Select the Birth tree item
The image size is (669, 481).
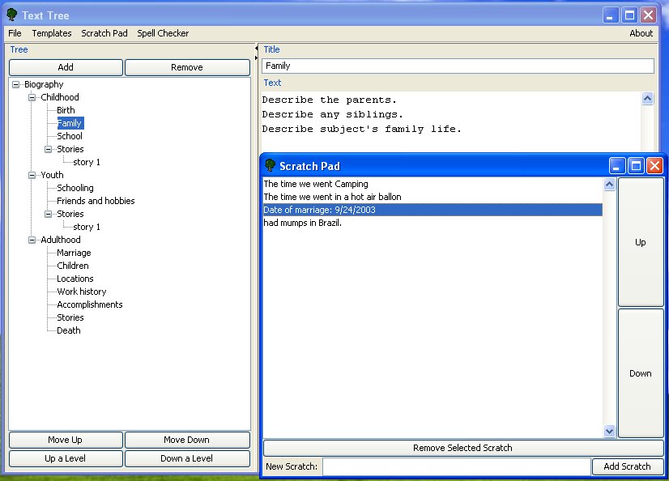(x=66, y=110)
